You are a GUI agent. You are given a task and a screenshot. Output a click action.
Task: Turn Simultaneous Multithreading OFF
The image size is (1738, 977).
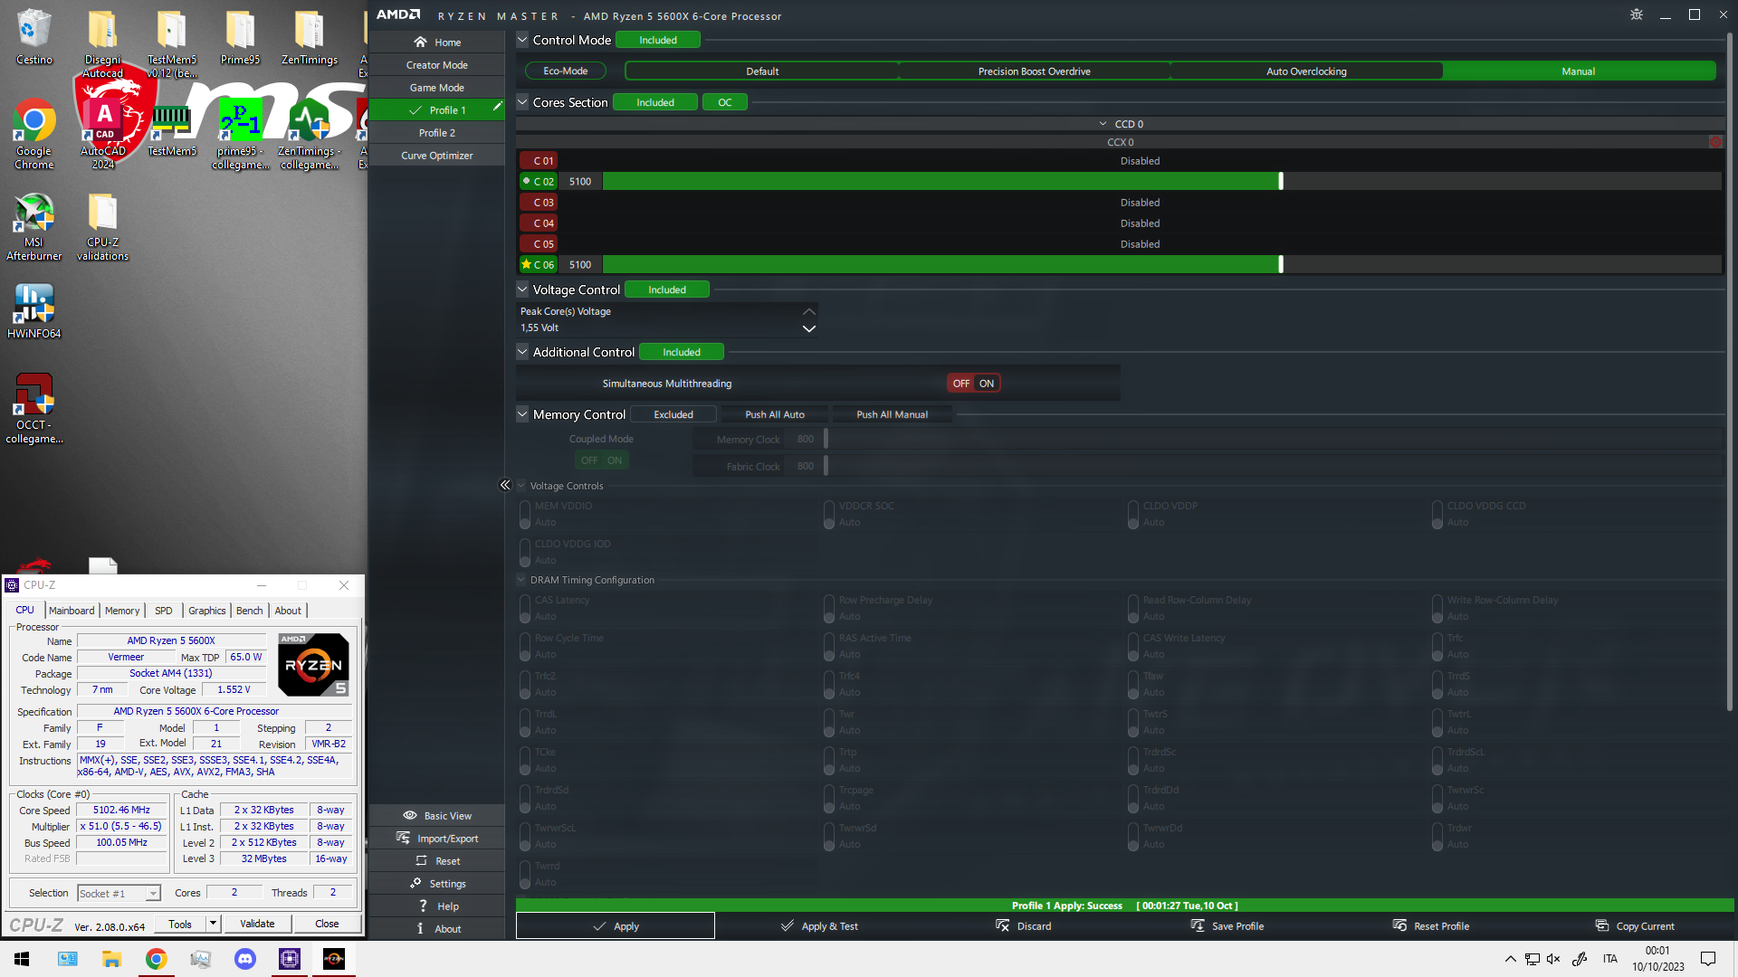pos(960,384)
